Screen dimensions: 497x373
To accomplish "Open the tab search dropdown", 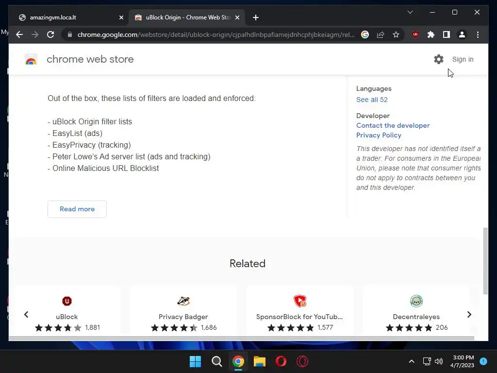I will coord(410,12).
